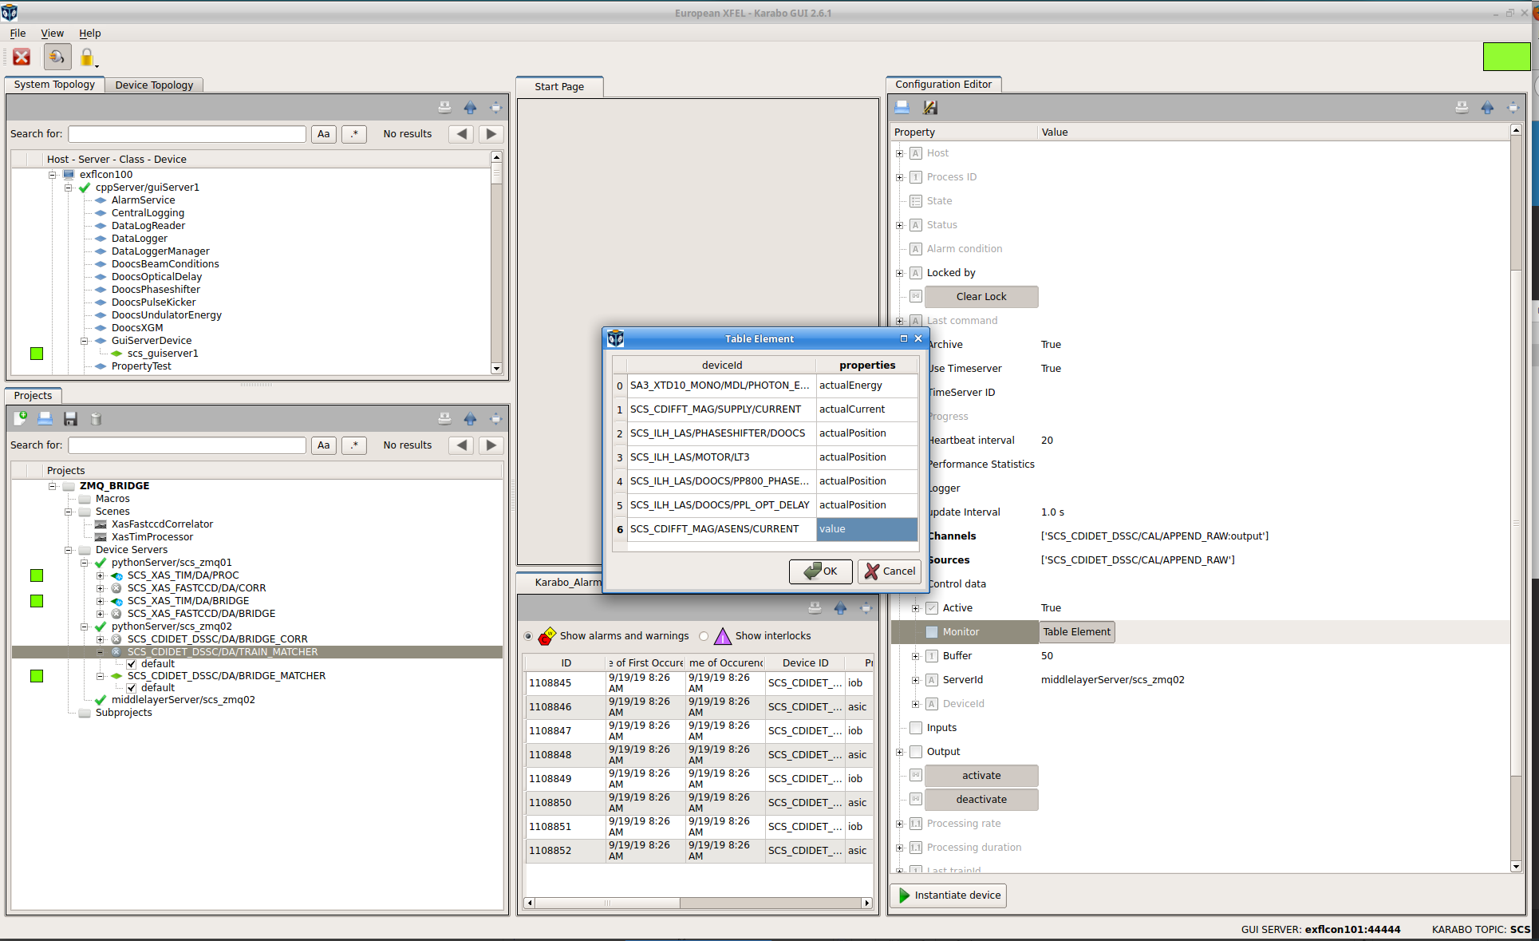Open the View menu

pyautogui.click(x=52, y=34)
